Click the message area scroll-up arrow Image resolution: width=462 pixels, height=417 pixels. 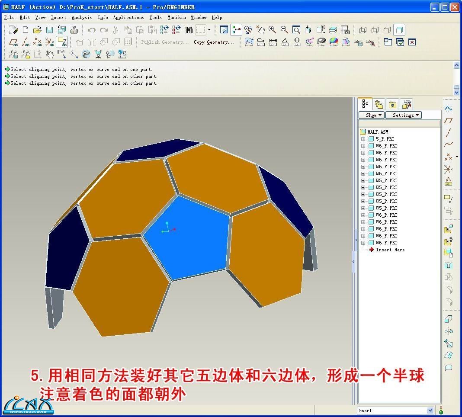(x=456, y=65)
